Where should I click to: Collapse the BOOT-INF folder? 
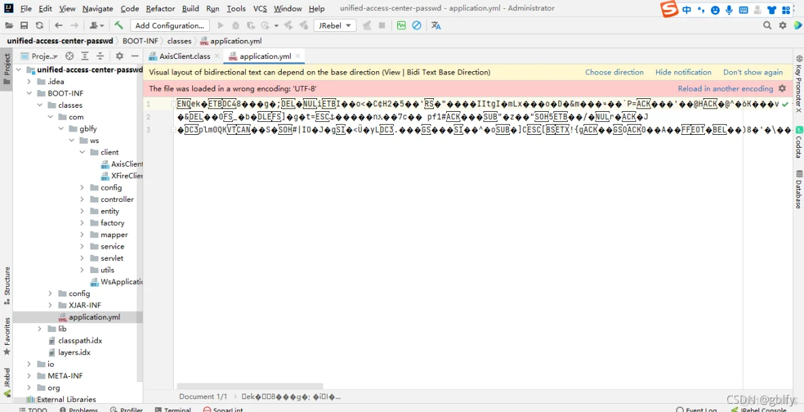pyautogui.click(x=29, y=93)
